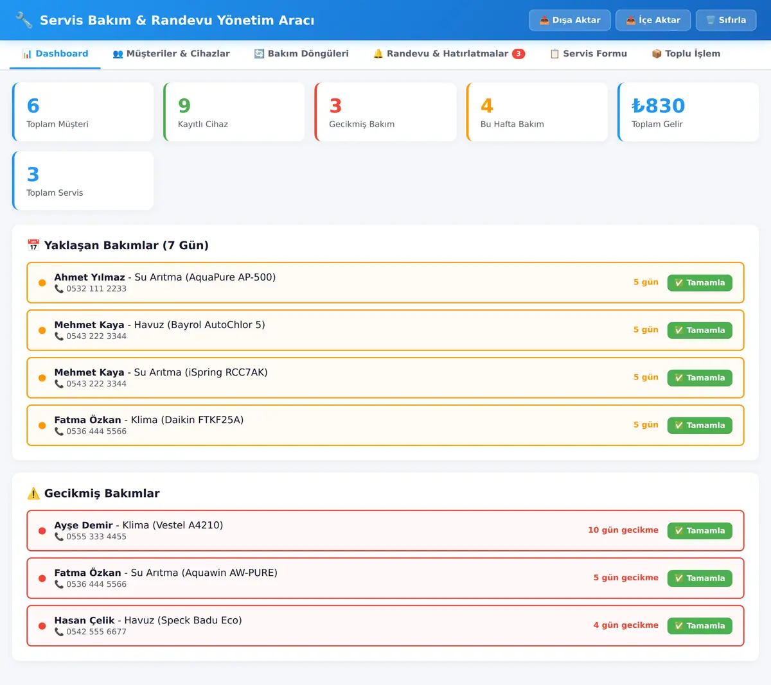Click the İçe Aktar import button
This screenshot has height=685, width=771.
[x=653, y=20]
